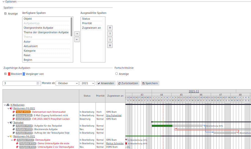Collapse Aufgabe #313 Demoaufgabe subtasks
The width and height of the screenshot is (251, 149).
12,140
